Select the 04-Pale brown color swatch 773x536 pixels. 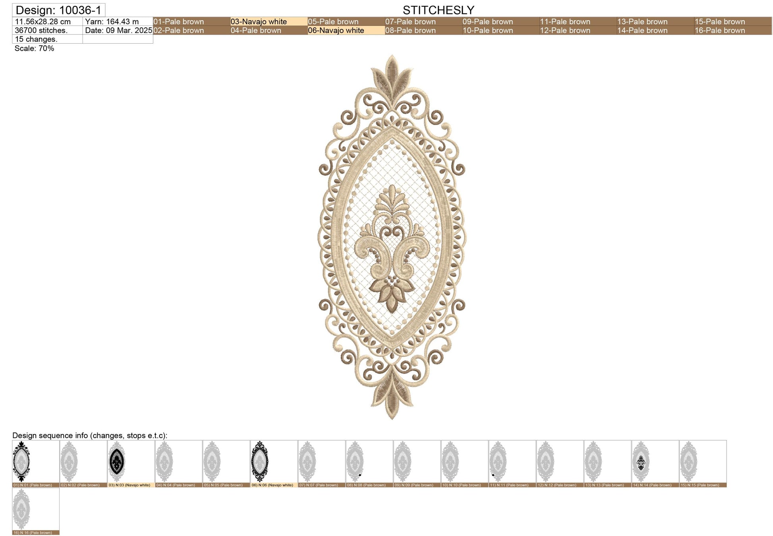coord(269,30)
